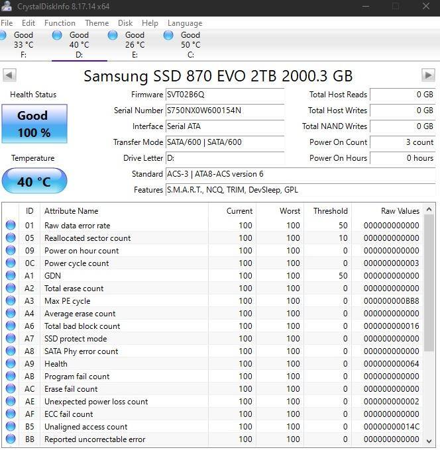Image resolution: width=440 pixels, height=450 pixels.
Task: Select the "Unexpected power loss count" text
Action: [x=96, y=402]
